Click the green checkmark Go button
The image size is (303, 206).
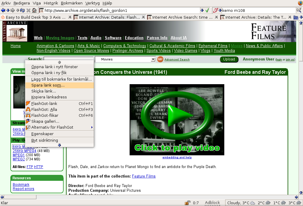207,10
